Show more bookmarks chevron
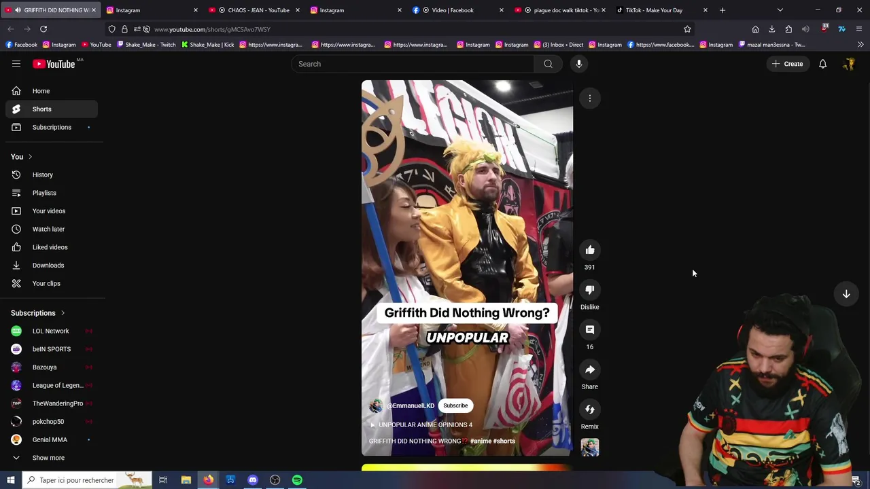This screenshot has height=489, width=870. (x=860, y=45)
